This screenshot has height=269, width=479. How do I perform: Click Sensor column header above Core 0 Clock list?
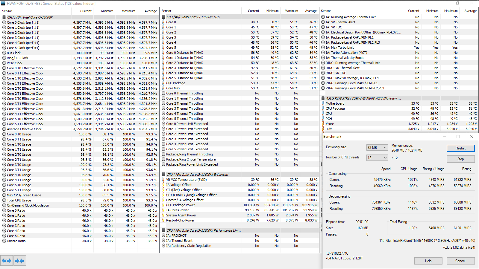[x=36, y=11]
